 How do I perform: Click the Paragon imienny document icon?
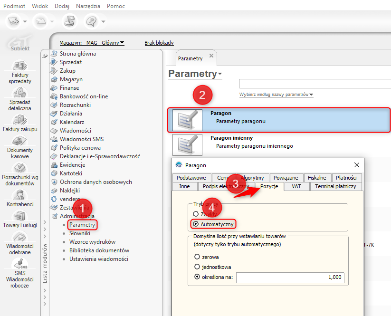(187, 144)
